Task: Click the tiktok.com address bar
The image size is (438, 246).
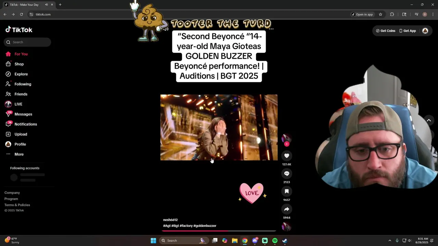Action: pyautogui.click(x=188, y=14)
